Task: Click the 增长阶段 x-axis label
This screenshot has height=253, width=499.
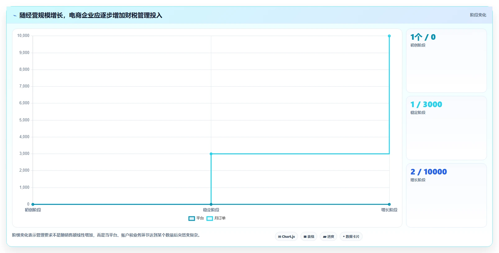Action: coord(389,210)
